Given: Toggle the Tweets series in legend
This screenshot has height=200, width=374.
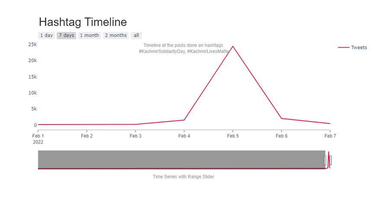Looking at the screenshot, I should click(359, 47).
